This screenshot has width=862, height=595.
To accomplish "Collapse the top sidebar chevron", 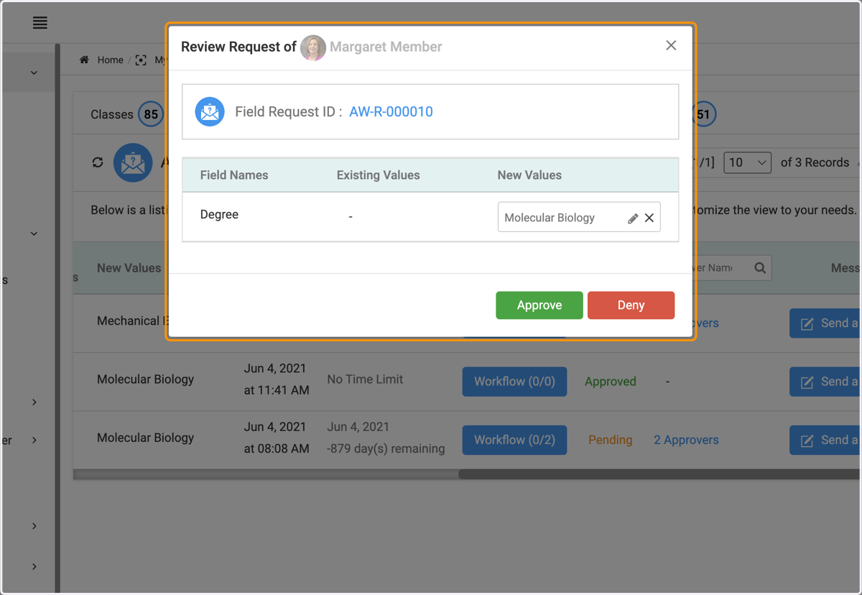I will click(x=34, y=73).
